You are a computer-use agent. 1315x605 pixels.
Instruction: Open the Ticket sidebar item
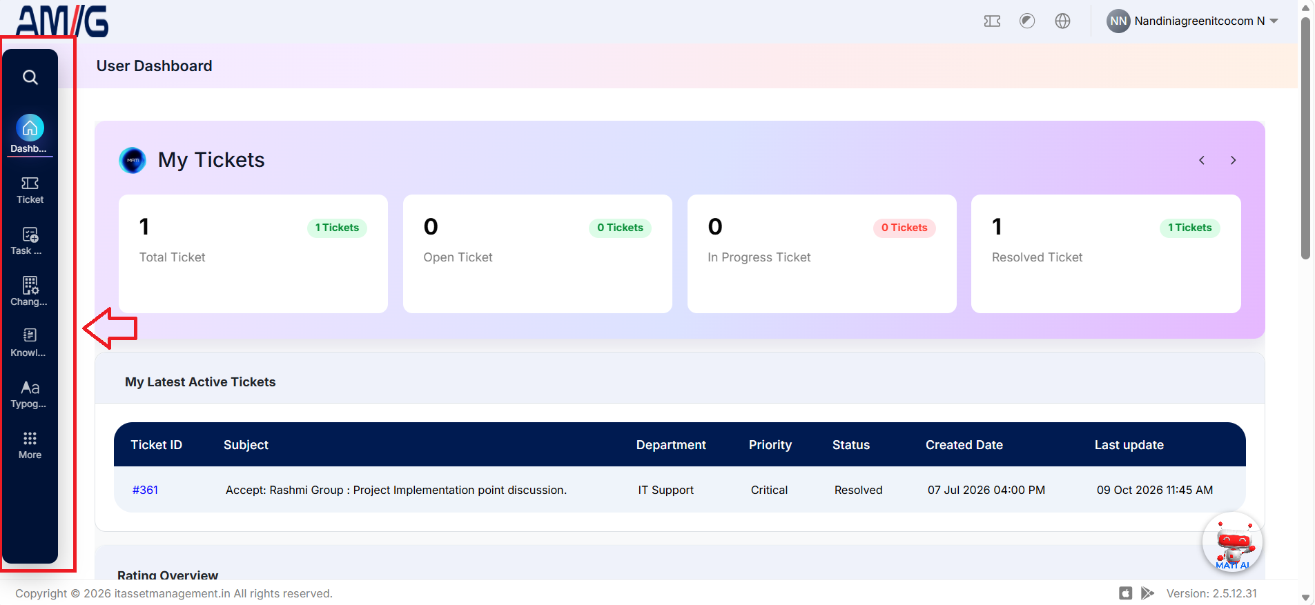point(30,190)
